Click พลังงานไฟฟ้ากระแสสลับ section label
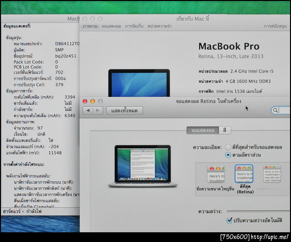Viewport: 291px width, 242px height. pos(28,176)
